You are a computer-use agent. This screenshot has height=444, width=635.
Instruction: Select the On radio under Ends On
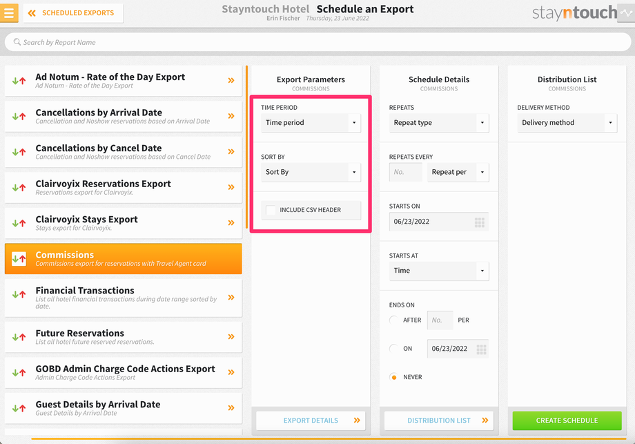(393, 349)
